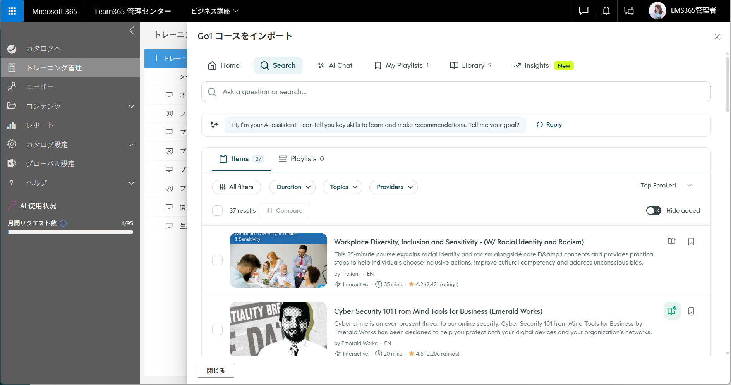Switch to the Playlists results tab
The width and height of the screenshot is (731, 385).
coord(301,159)
